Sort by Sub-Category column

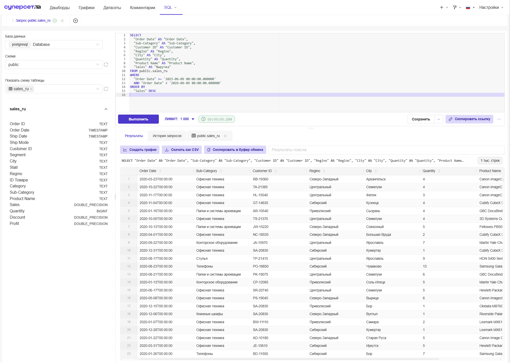pyautogui.click(x=221, y=171)
